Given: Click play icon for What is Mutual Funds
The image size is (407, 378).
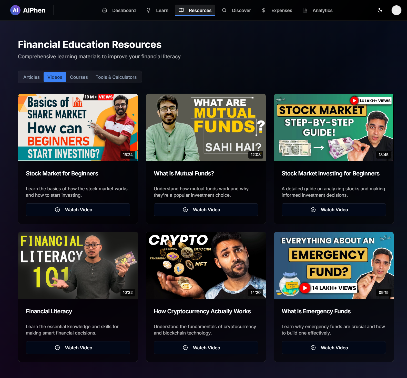Looking at the screenshot, I should pyautogui.click(x=185, y=210).
